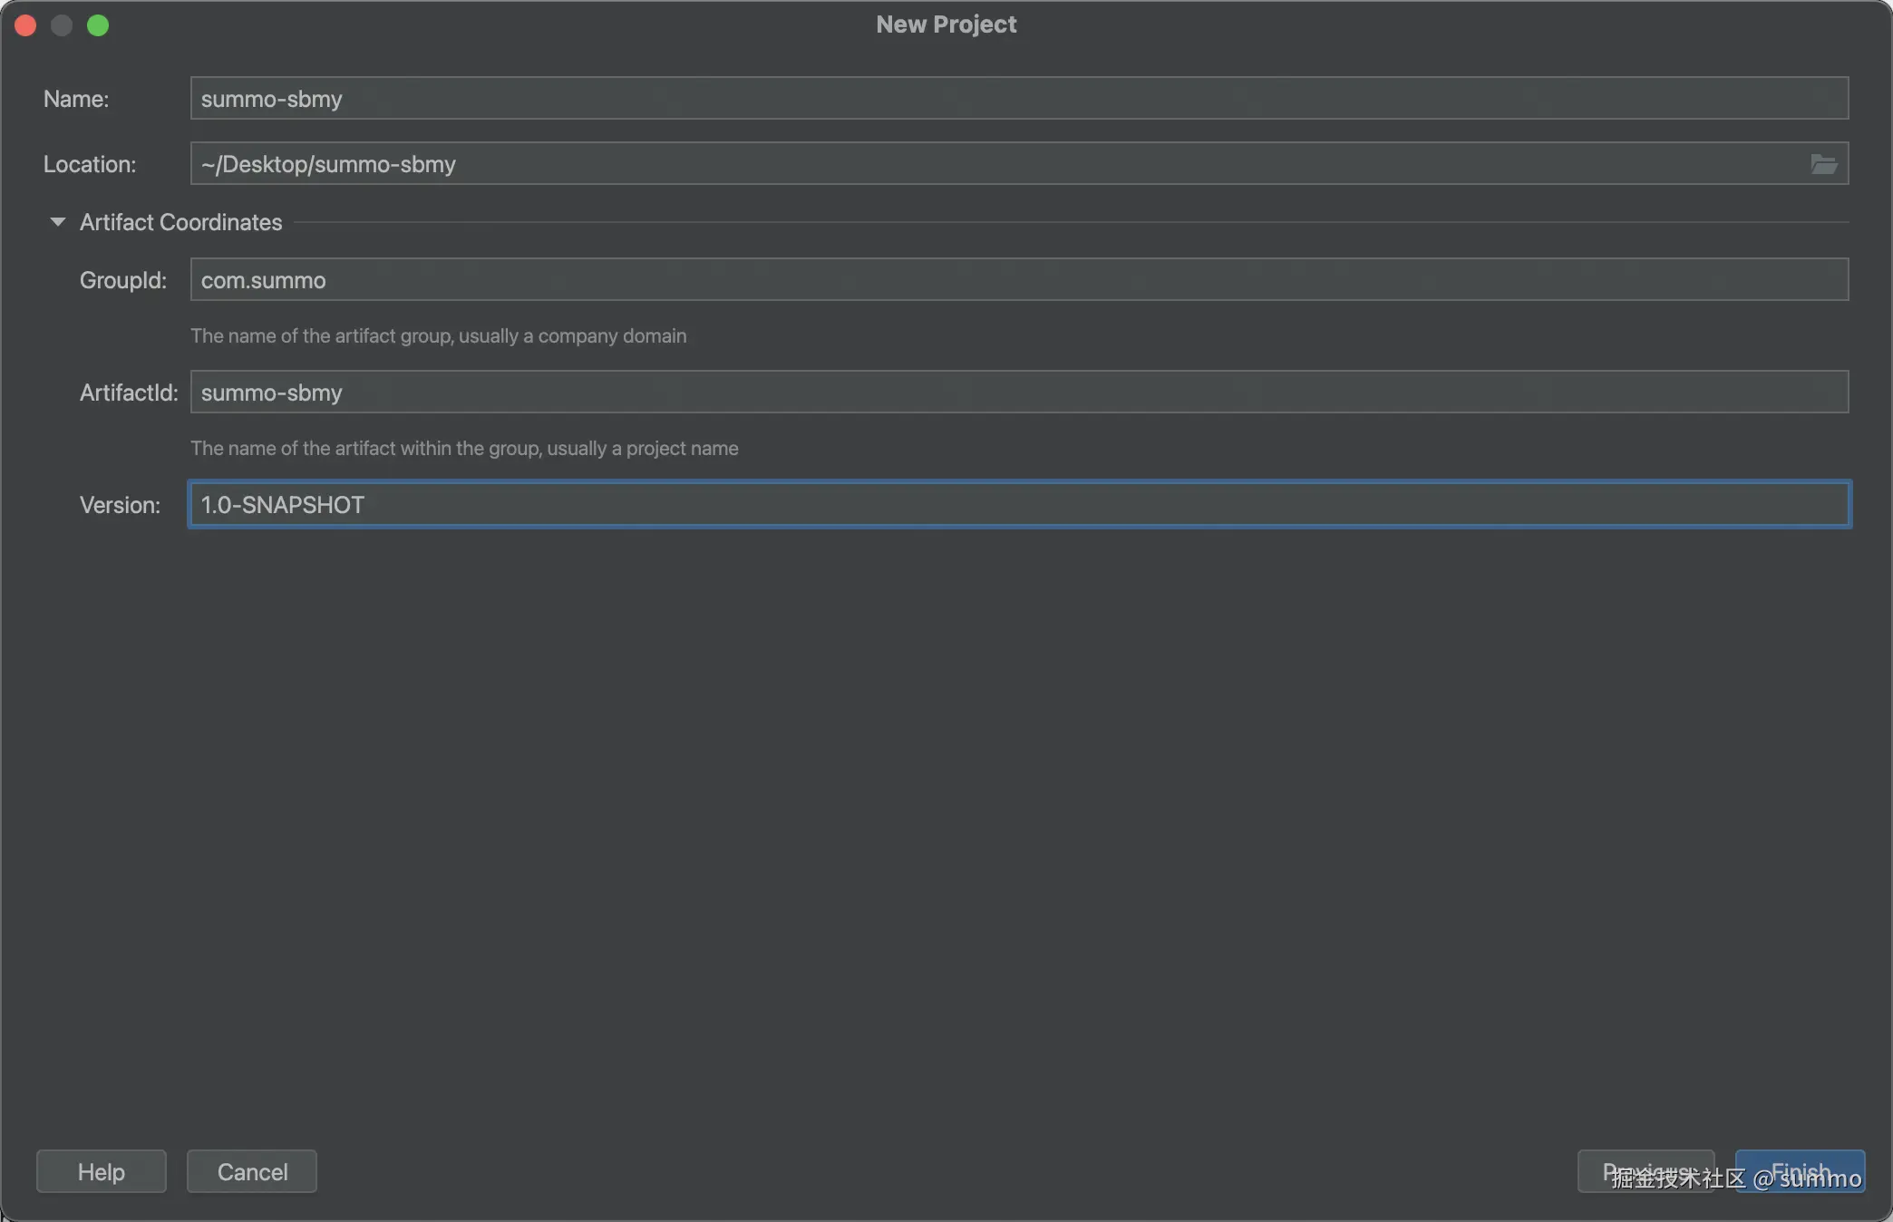Go back with the Previous button

pyautogui.click(x=1645, y=1171)
